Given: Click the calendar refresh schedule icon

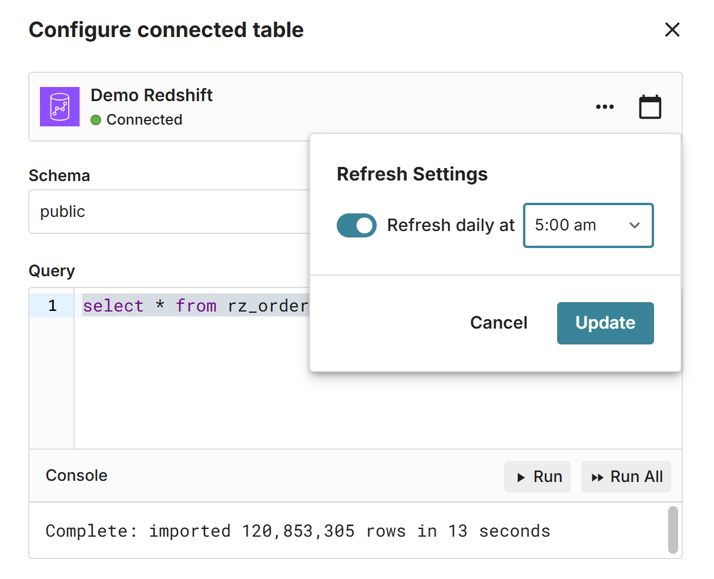Looking at the screenshot, I should click(x=650, y=107).
